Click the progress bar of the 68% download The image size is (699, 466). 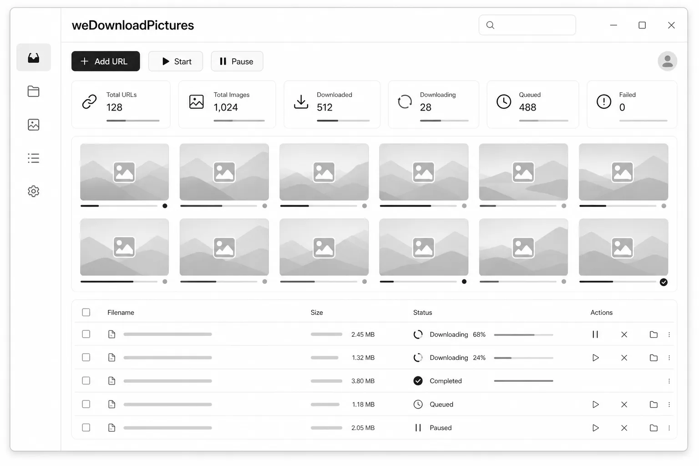click(523, 335)
